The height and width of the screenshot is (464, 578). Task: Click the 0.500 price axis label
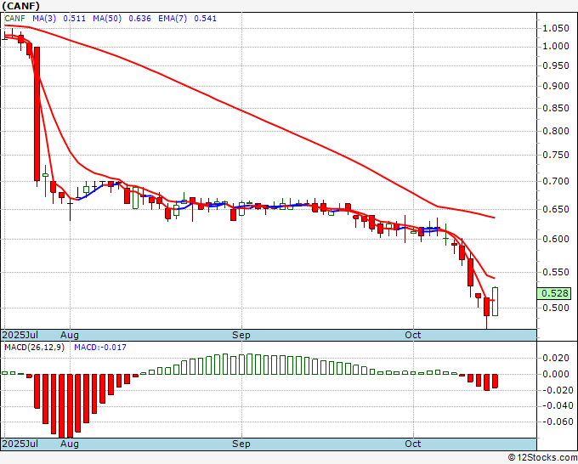(556, 308)
